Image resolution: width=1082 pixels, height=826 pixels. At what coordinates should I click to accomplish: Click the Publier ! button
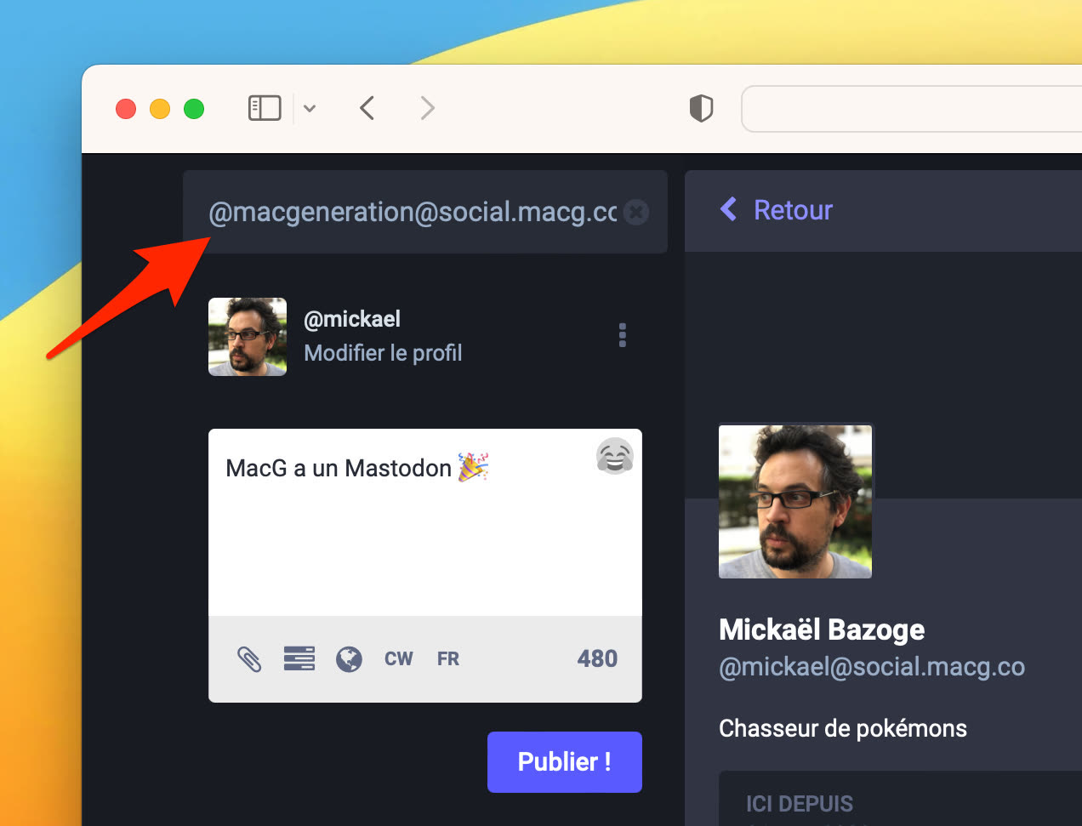pos(565,762)
